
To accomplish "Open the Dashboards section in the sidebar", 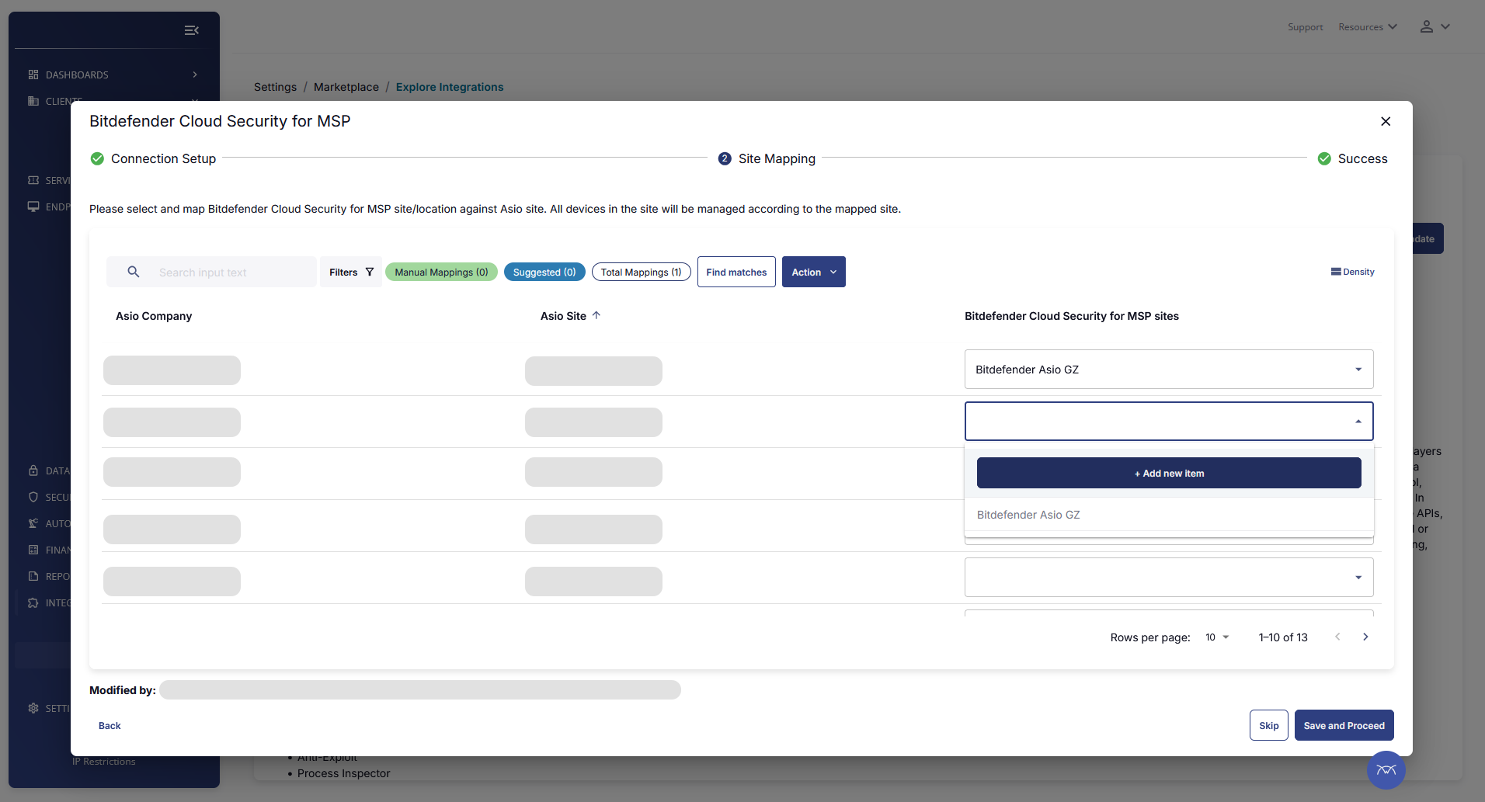I will [75, 75].
